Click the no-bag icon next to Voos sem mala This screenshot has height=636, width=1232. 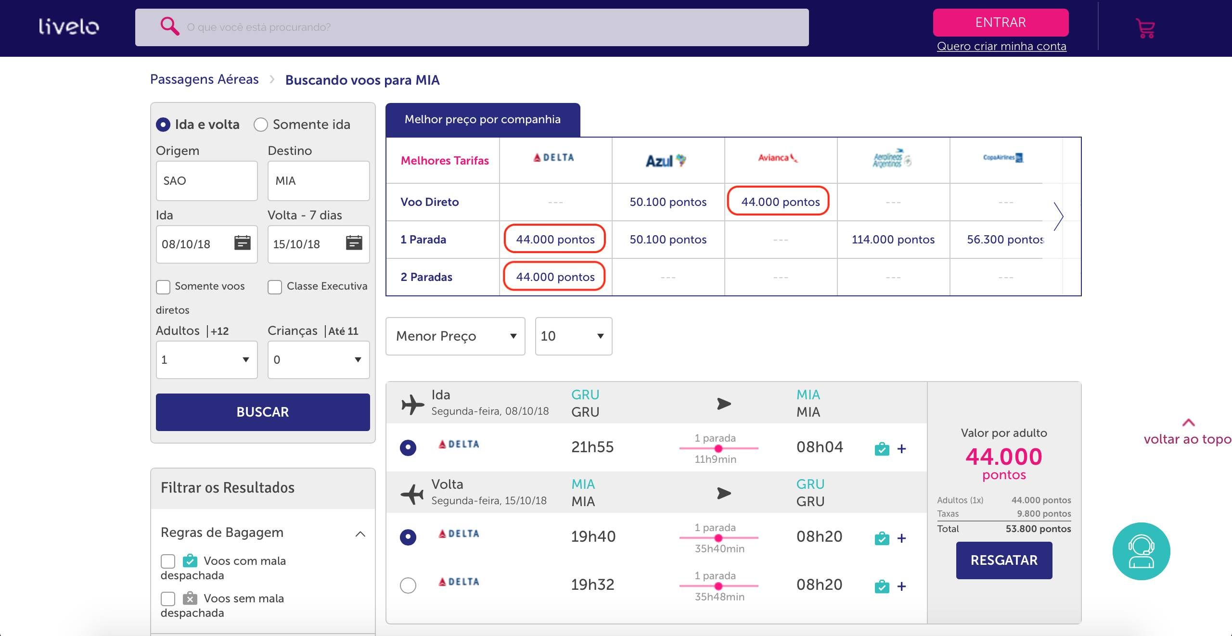(x=190, y=598)
